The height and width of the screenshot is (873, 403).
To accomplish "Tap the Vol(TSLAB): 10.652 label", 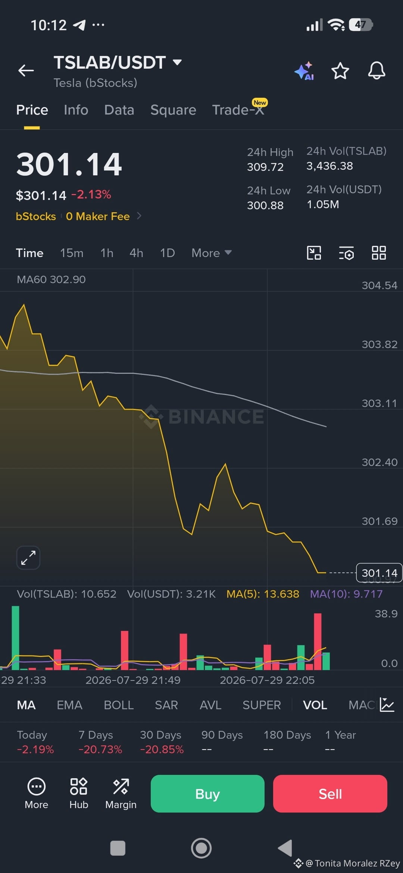I will [x=66, y=594].
